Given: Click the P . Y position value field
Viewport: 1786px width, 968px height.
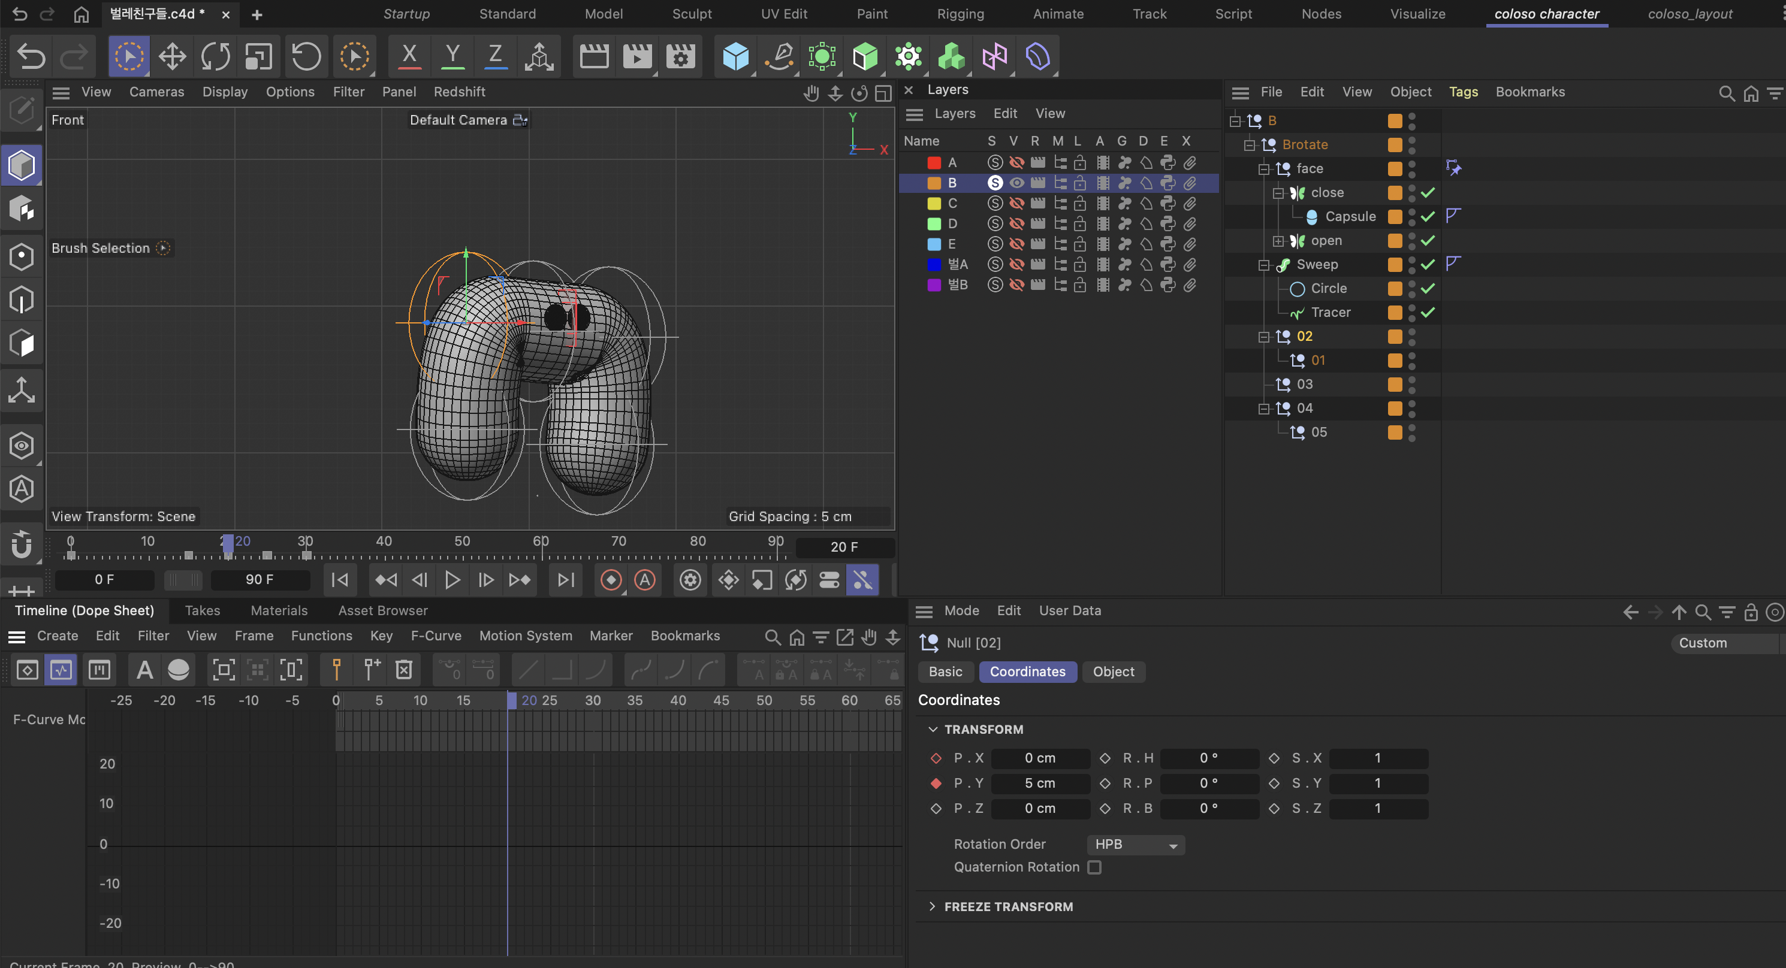Looking at the screenshot, I should [1040, 783].
